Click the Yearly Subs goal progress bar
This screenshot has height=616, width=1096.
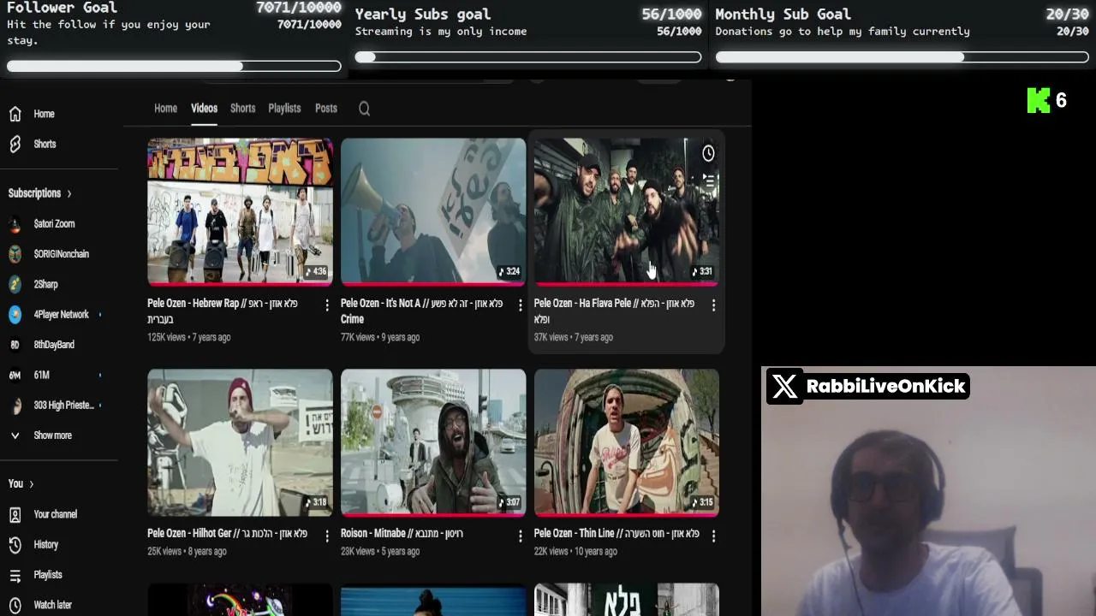coord(528,57)
